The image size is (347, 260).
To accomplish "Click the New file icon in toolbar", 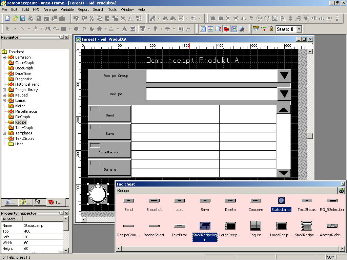I will click(7, 18).
